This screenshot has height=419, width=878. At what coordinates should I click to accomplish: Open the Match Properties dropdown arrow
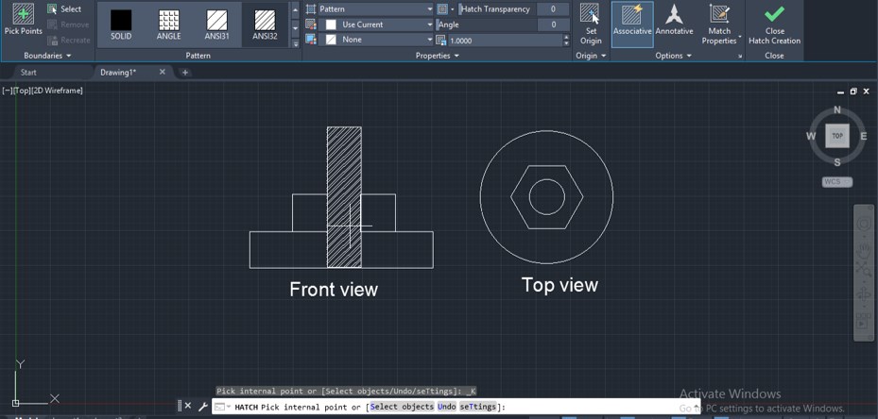point(740,38)
